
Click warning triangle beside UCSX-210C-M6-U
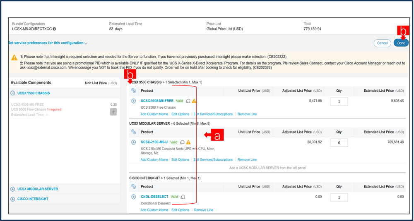coord(188,142)
